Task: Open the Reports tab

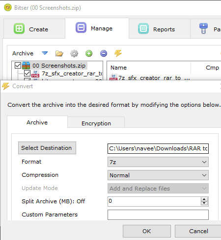Action: point(160,29)
